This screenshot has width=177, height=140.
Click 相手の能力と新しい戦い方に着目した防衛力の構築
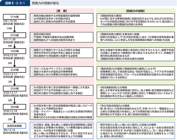(x=128, y=125)
